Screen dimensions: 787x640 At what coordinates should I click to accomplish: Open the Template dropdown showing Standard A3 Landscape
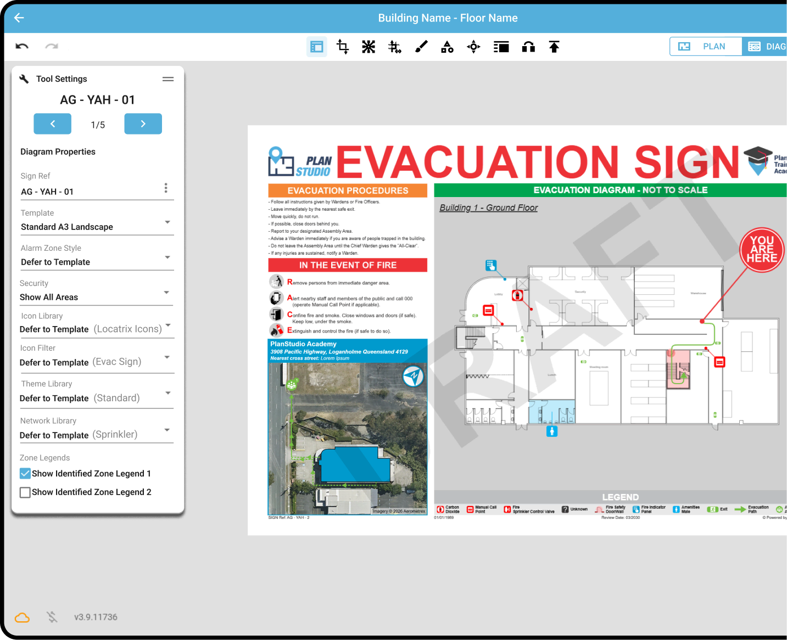click(x=167, y=222)
